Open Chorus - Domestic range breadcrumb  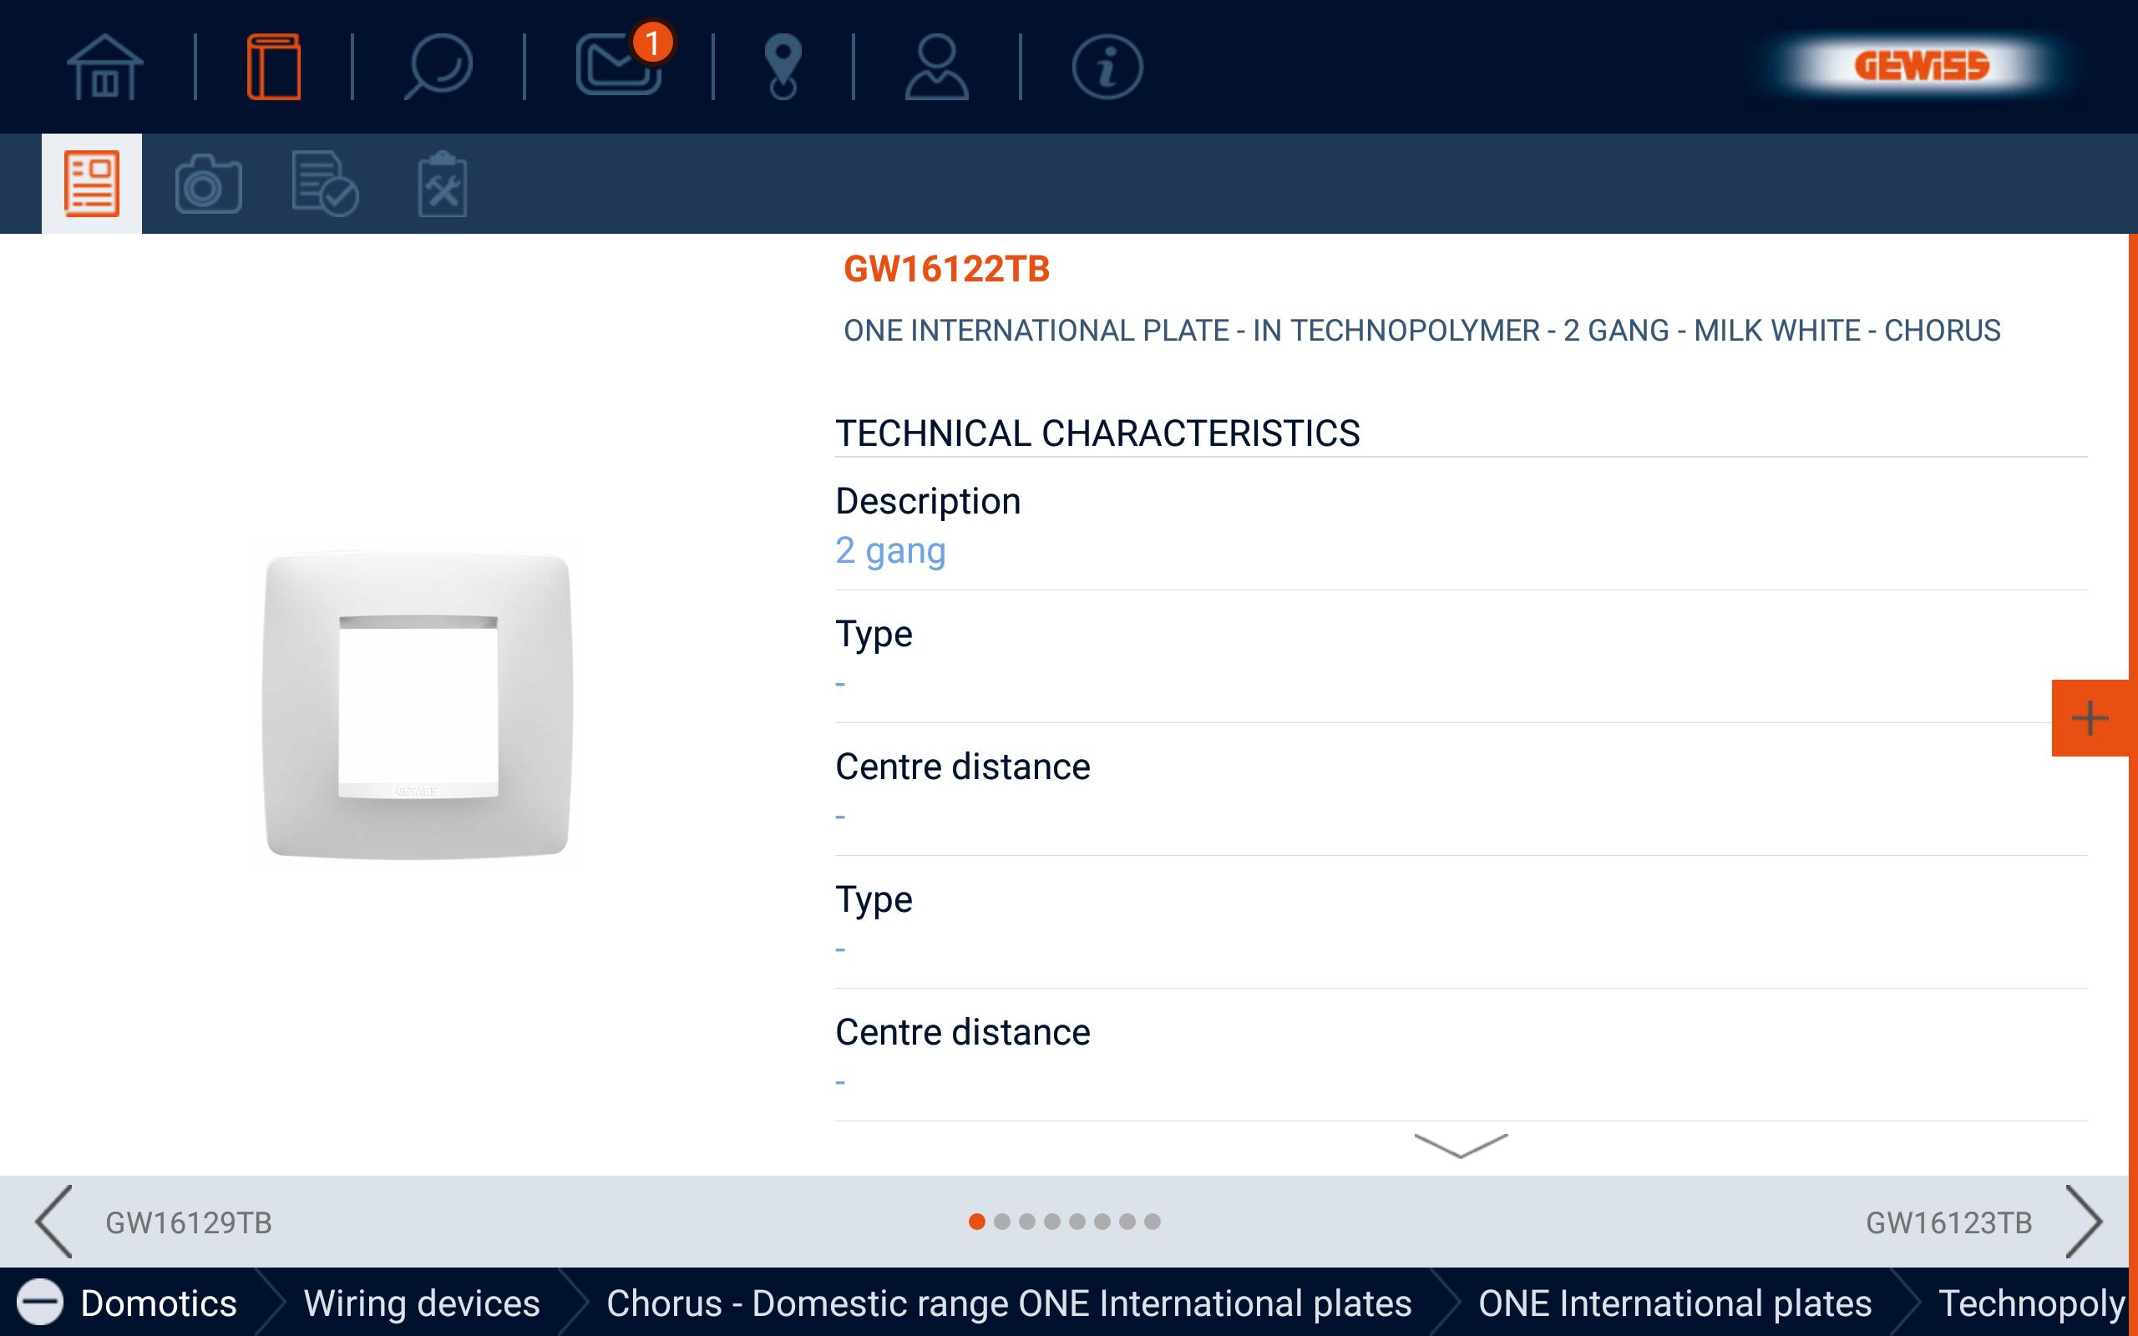[x=1009, y=1303]
